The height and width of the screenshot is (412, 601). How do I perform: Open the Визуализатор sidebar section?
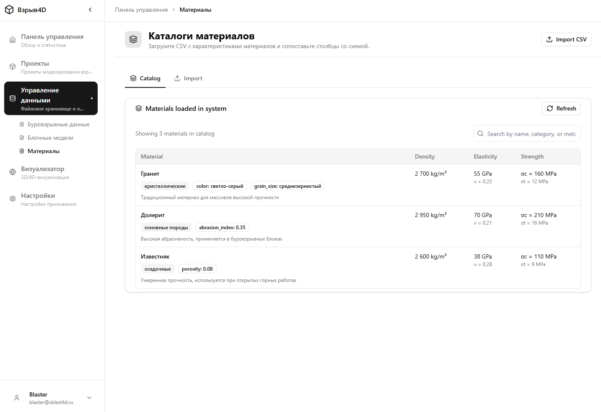click(x=51, y=172)
